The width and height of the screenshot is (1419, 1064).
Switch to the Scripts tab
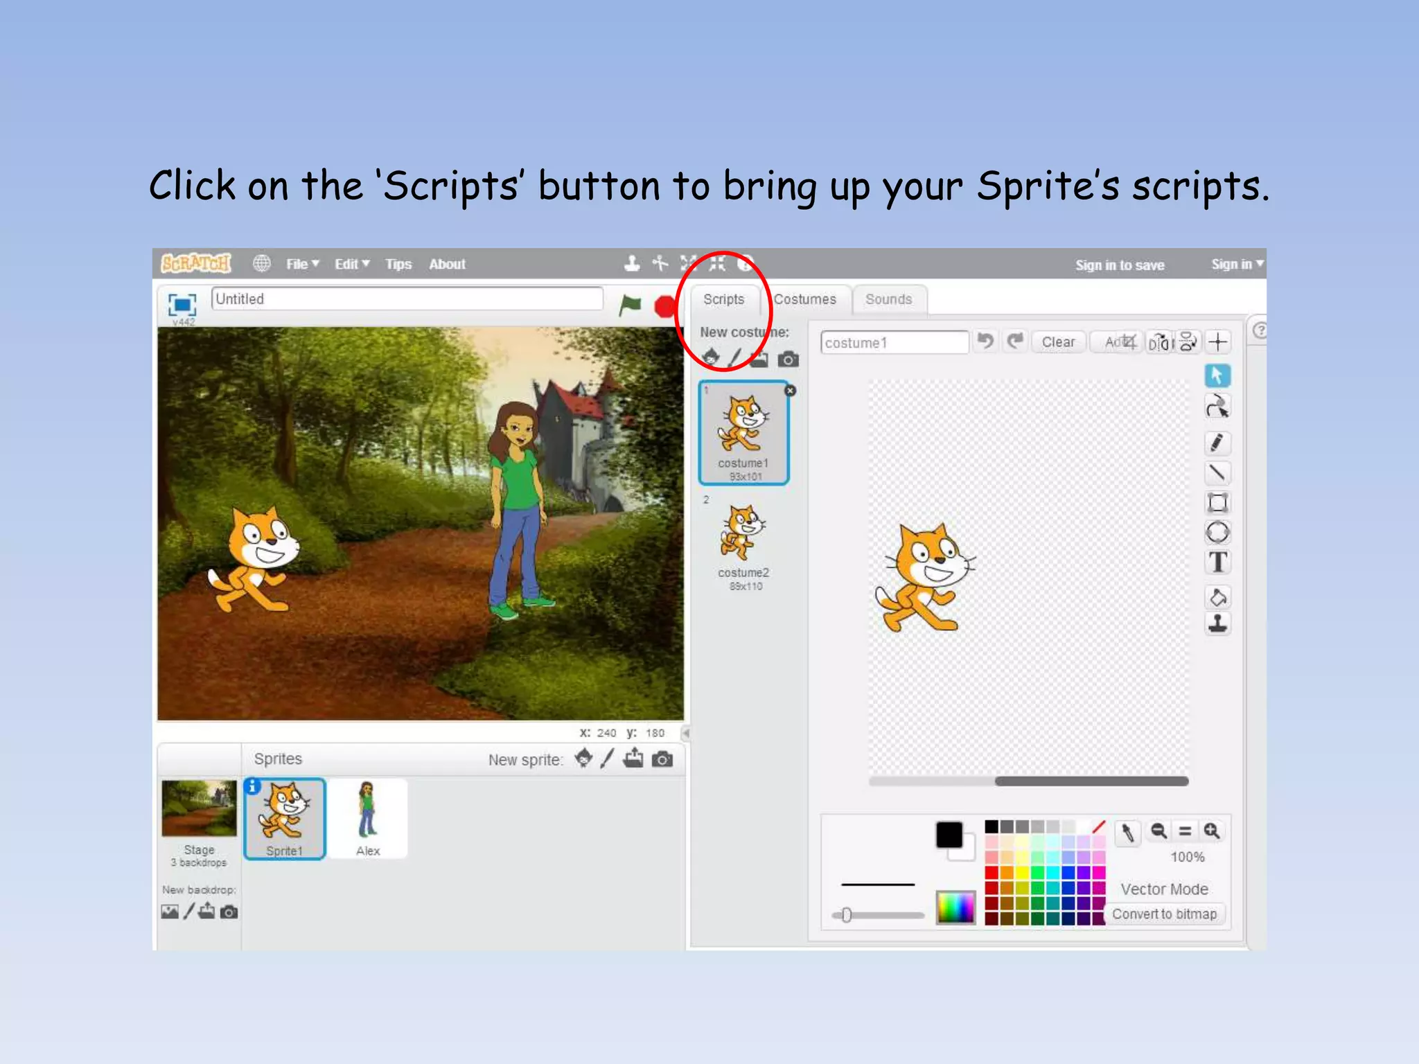click(x=723, y=299)
